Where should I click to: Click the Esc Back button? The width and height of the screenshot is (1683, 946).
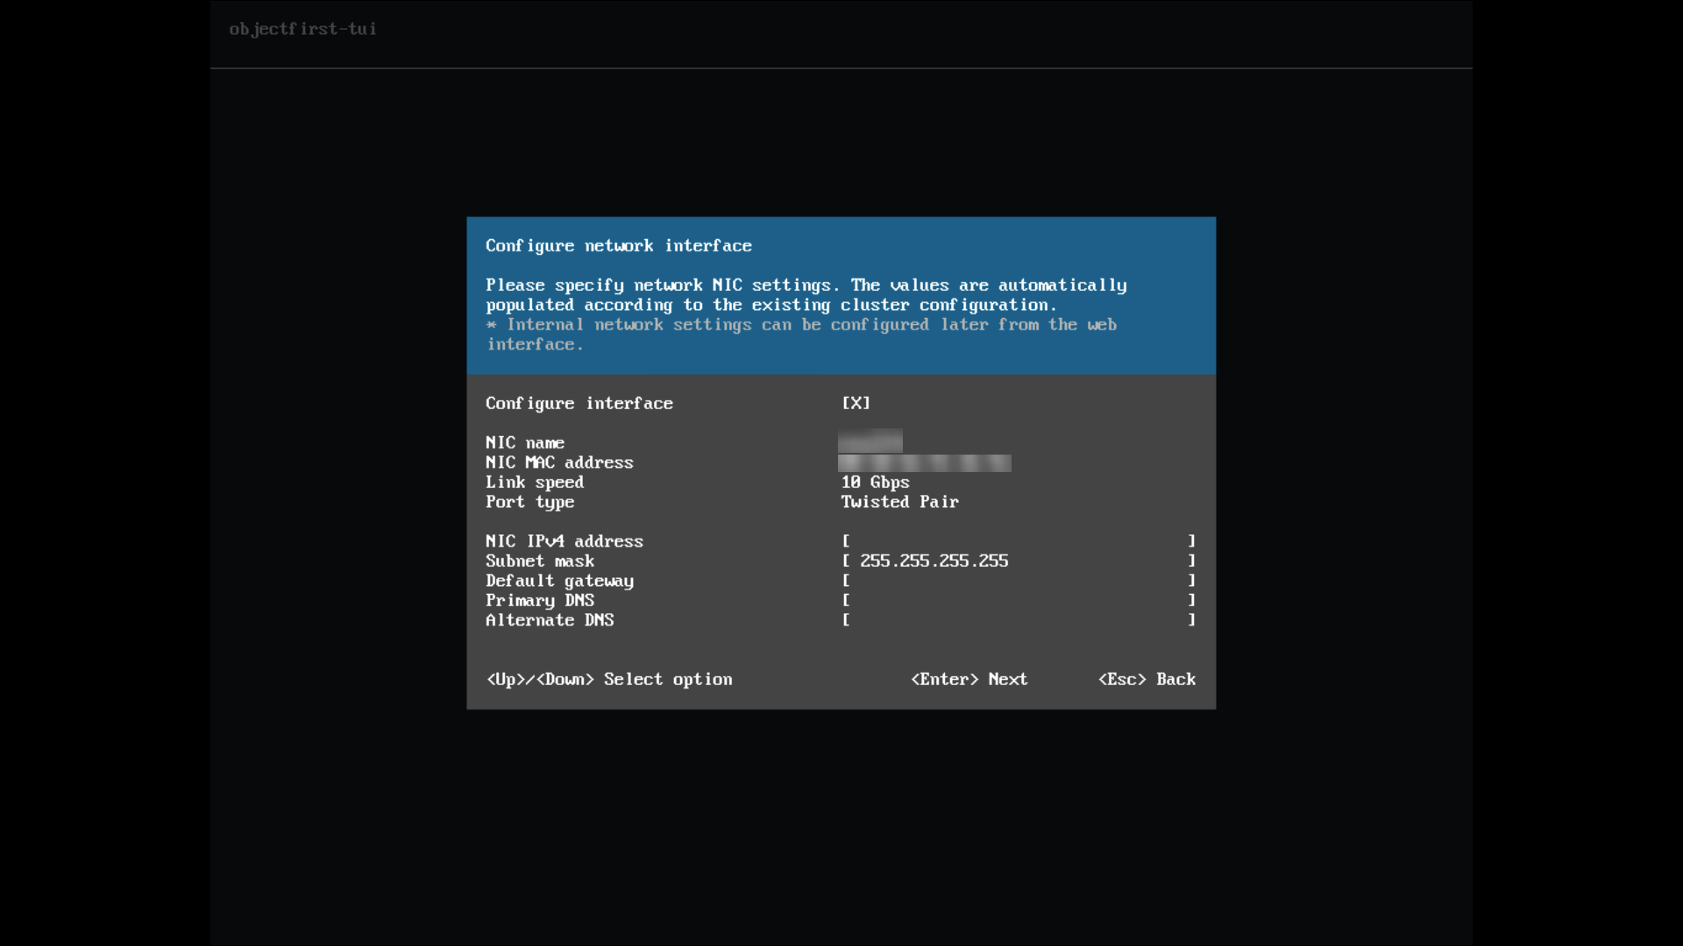coord(1147,680)
